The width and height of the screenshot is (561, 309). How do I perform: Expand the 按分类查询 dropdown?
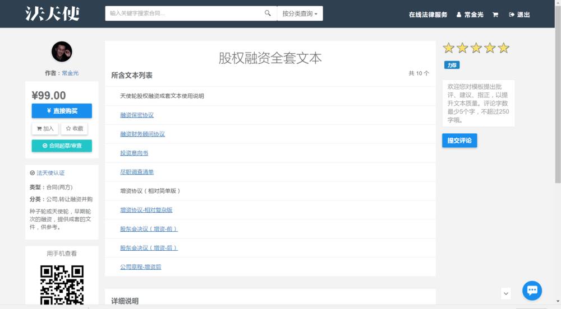click(x=300, y=13)
